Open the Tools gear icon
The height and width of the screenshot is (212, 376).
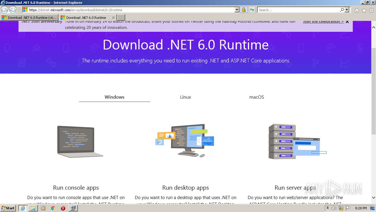tap(371, 10)
